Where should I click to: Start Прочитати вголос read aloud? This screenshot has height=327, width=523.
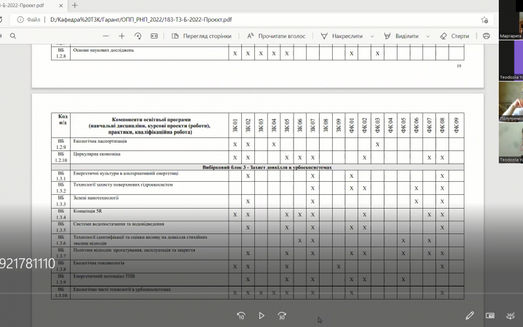[x=276, y=36]
